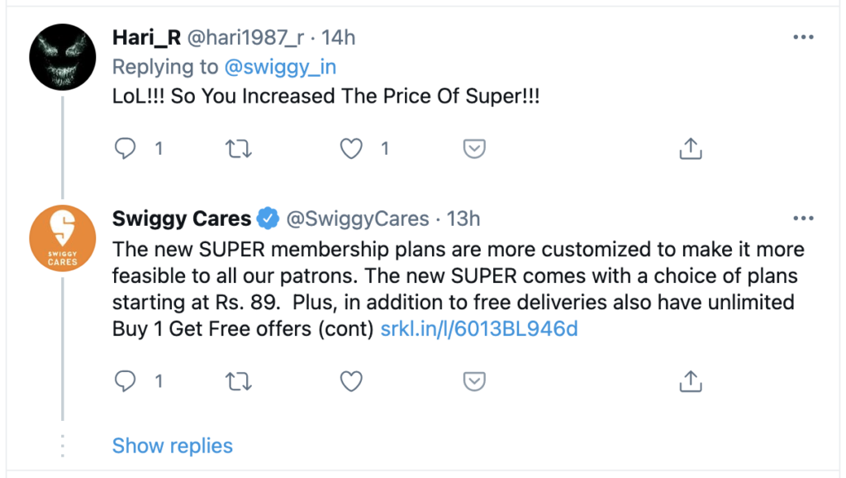Share the Swiggy Cares tweet
Screen dimensions: 846x478
(x=690, y=381)
